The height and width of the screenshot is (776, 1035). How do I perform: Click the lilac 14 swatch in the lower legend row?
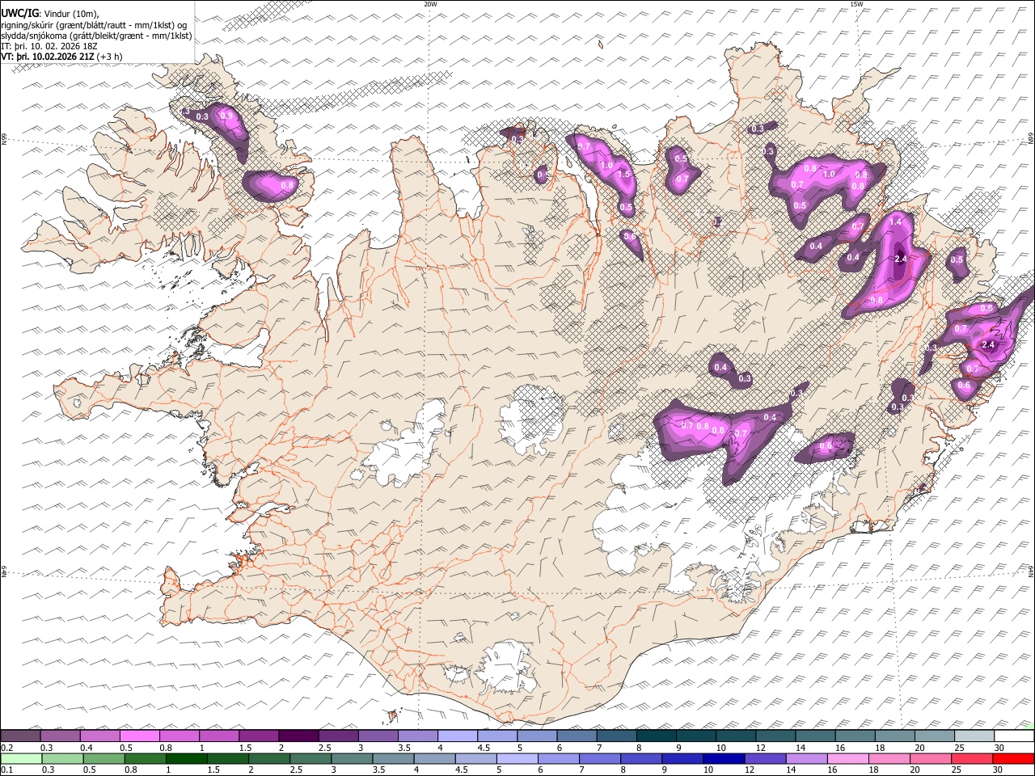pos(806,759)
